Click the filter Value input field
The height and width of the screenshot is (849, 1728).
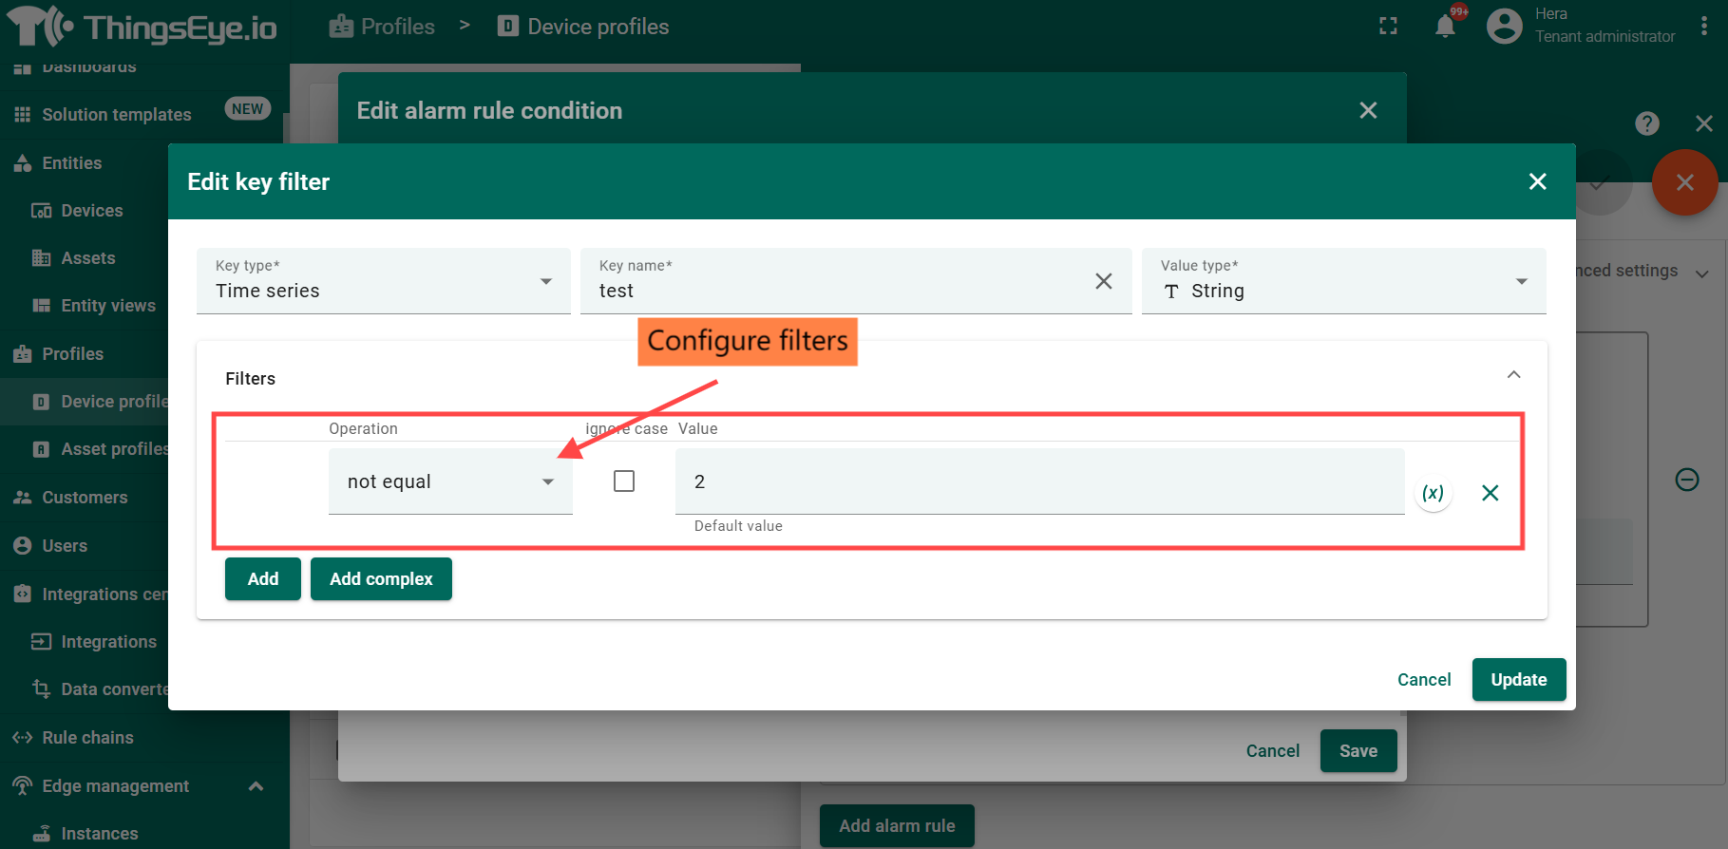(x=1039, y=481)
